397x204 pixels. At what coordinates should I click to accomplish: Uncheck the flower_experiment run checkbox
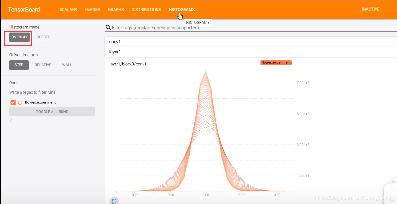point(13,102)
